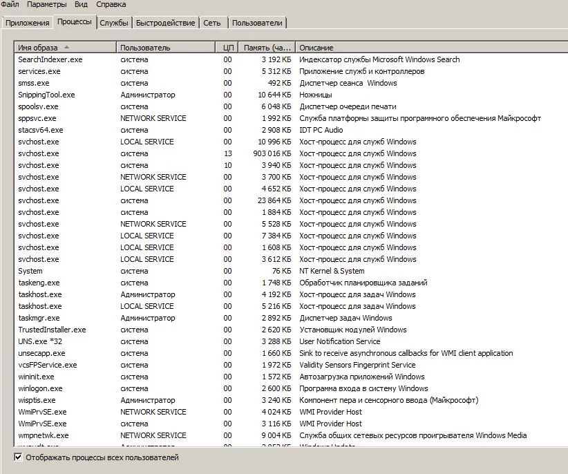Sort processes by the Память column
568x474 pixels.
tap(266, 47)
